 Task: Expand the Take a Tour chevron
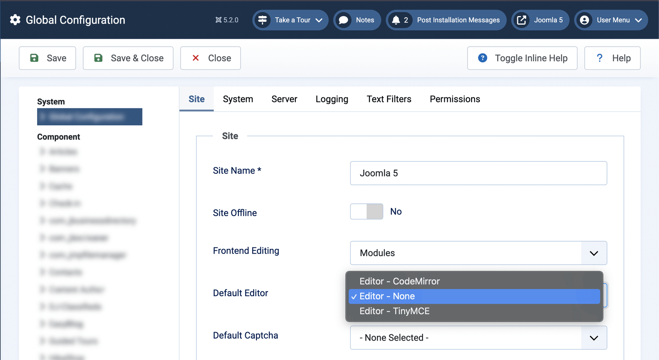[319, 20]
